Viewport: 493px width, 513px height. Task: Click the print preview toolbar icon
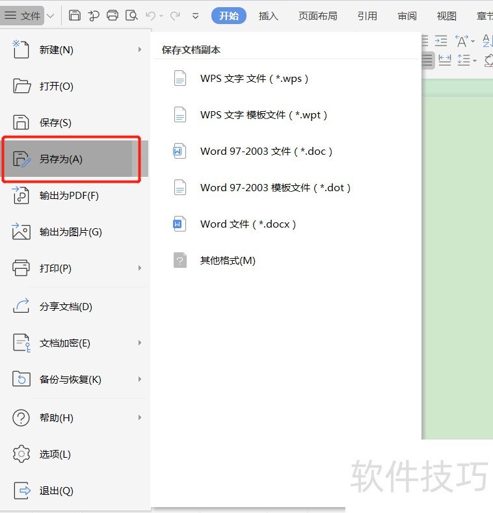[x=131, y=16]
